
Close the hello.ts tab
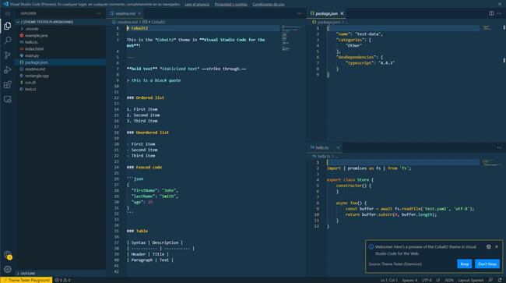pyautogui.click(x=338, y=147)
